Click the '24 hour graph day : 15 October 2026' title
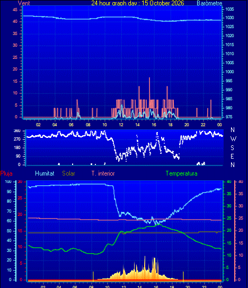Viewport: 248px width, 288px height. (138, 3)
